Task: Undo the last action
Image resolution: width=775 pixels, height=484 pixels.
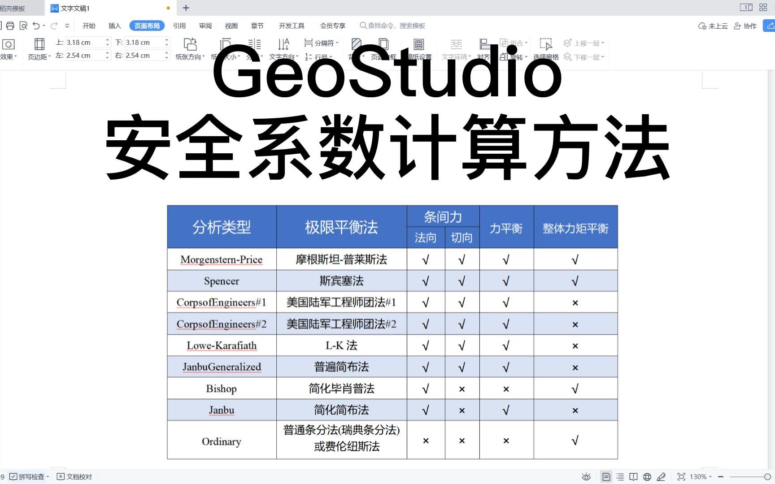Action: (36, 26)
